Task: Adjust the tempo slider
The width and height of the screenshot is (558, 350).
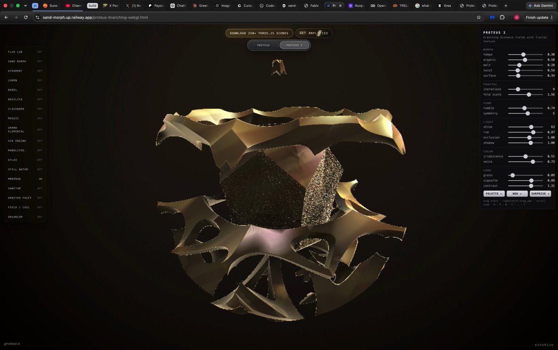Action: coord(525,54)
